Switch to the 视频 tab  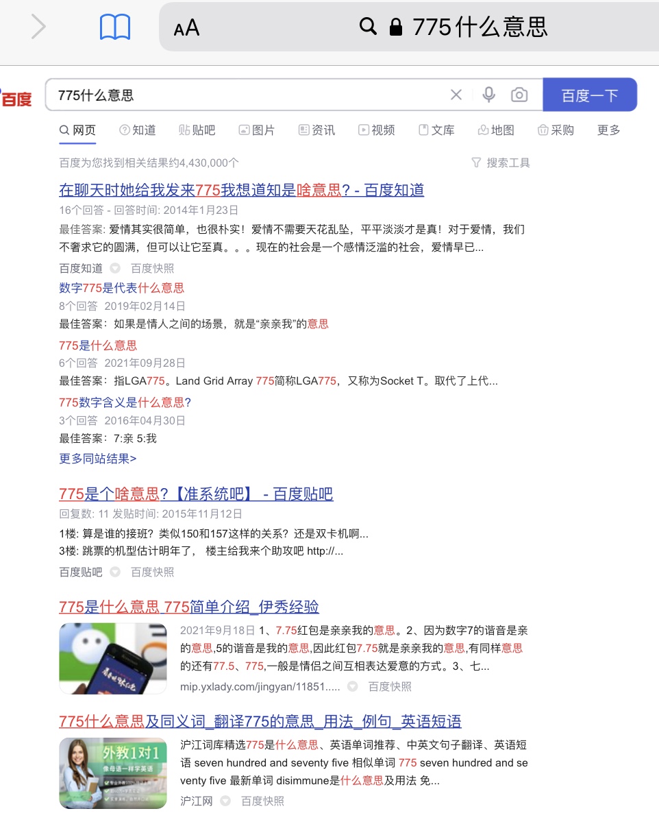(x=377, y=130)
